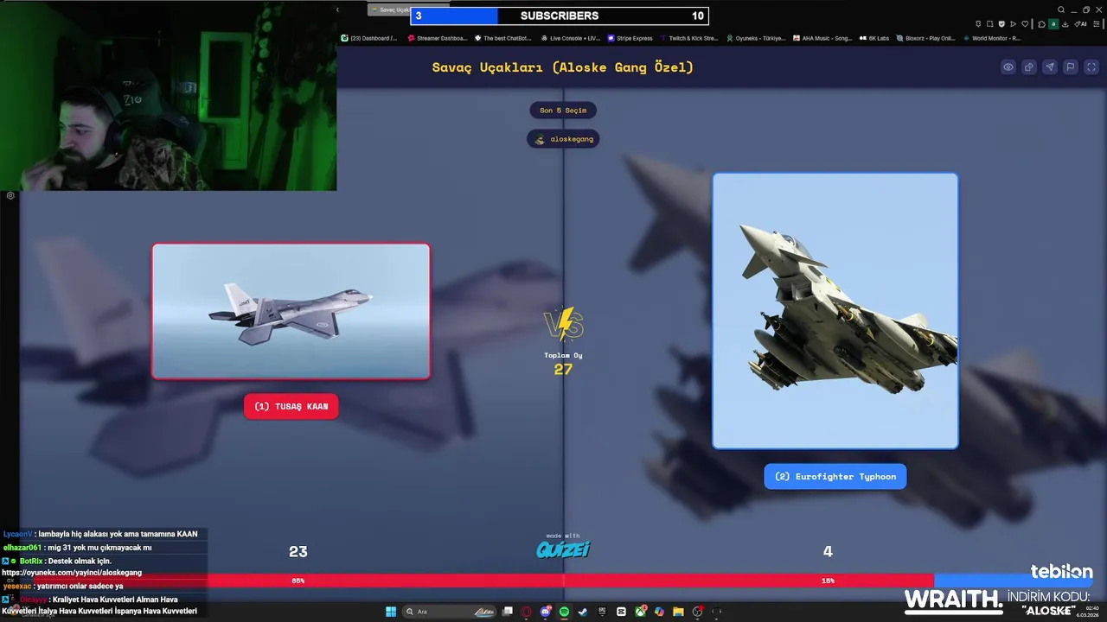The height and width of the screenshot is (622, 1107).
Task: Open Xbox app from the taskbar
Action: point(640,612)
